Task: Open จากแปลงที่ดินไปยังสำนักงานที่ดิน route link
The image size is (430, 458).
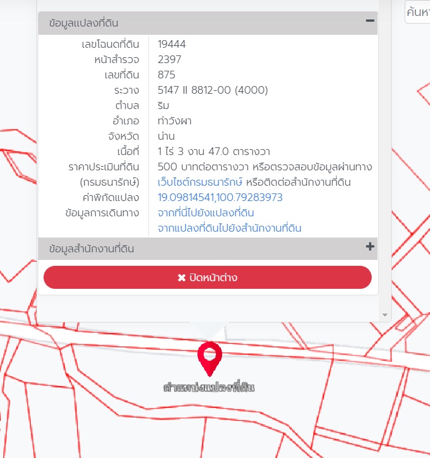Action: pos(230,228)
